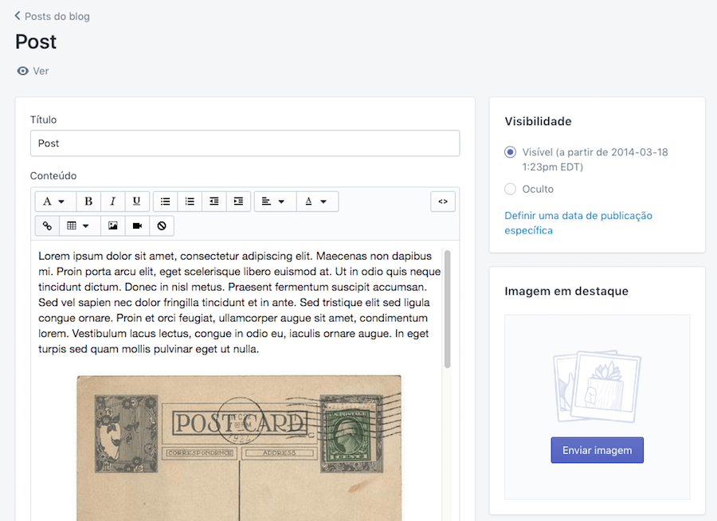The width and height of the screenshot is (717, 521).
Task: Insert a video using the camera icon
Action: (x=137, y=225)
